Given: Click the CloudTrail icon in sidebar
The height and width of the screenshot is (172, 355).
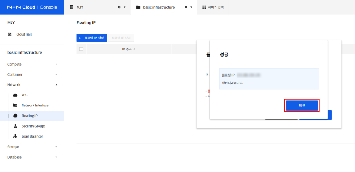Looking at the screenshot, I should 10,34.
